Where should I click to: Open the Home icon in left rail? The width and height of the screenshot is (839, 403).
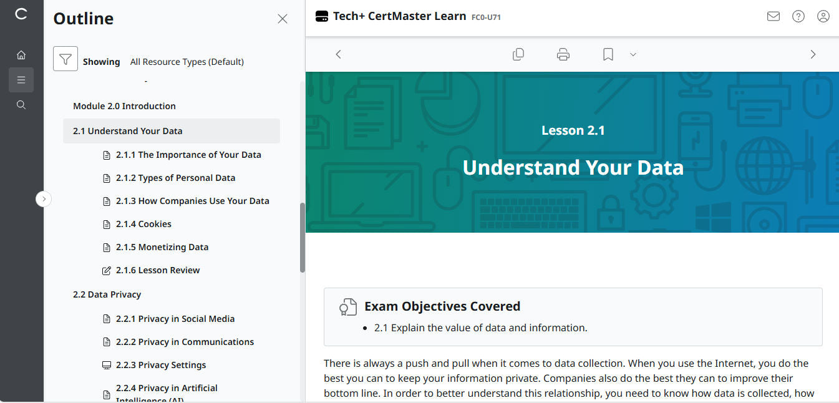[21, 55]
